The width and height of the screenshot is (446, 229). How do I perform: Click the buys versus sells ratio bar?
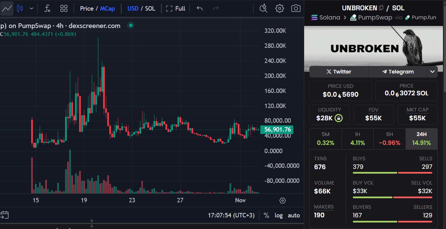tap(392, 173)
